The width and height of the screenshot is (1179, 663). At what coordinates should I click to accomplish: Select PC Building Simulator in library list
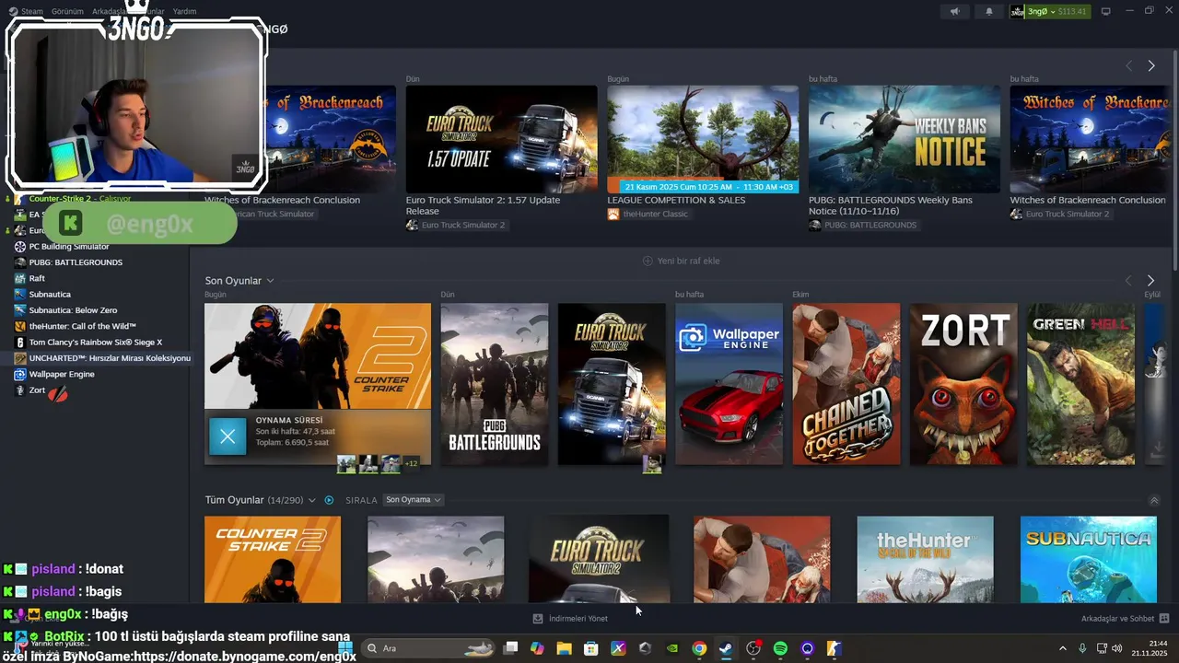click(x=69, y=247)
